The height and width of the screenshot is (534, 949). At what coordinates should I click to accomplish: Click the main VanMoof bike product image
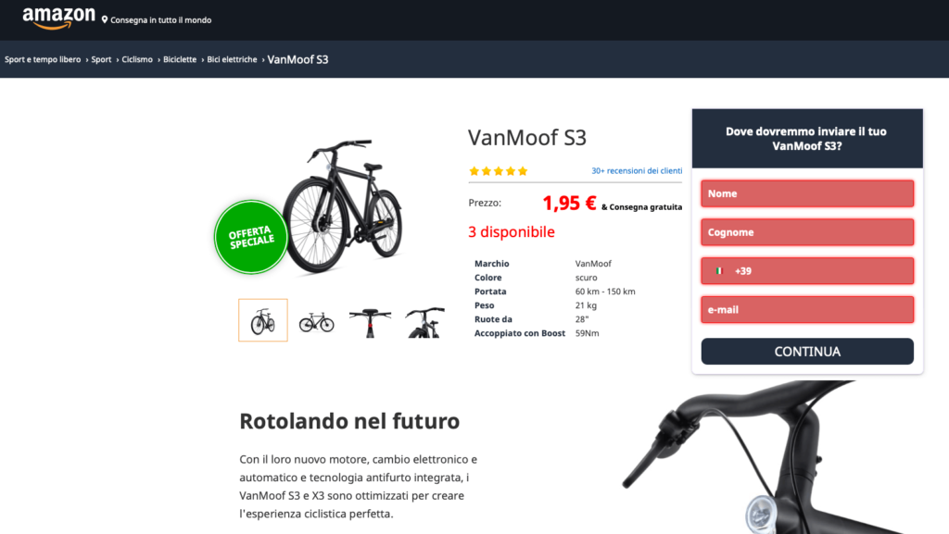[x=342, y=205]
